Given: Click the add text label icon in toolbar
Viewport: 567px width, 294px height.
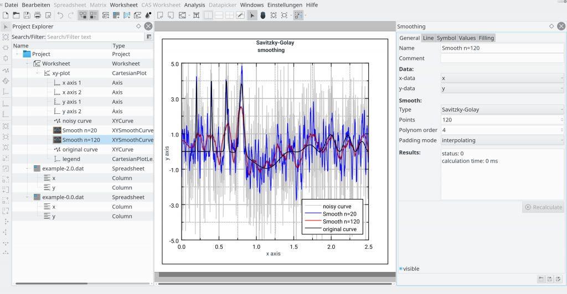Looking at the screenshot, I should 197,15.
